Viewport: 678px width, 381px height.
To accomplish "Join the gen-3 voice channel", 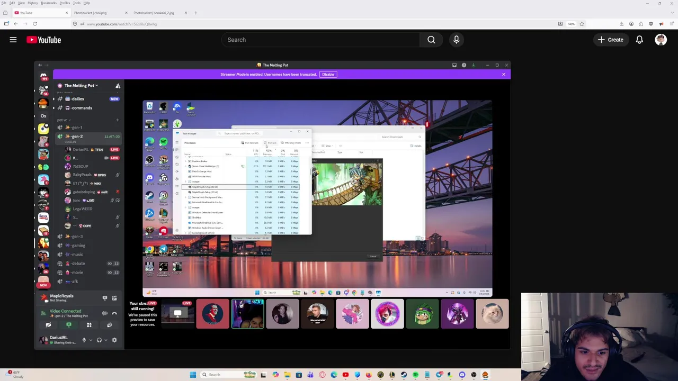I will [88, 237].
